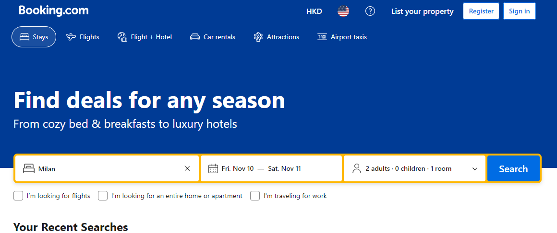The image size is (557, 233).
Task: Click the person icon in guests field
Action: coord(356,168)
